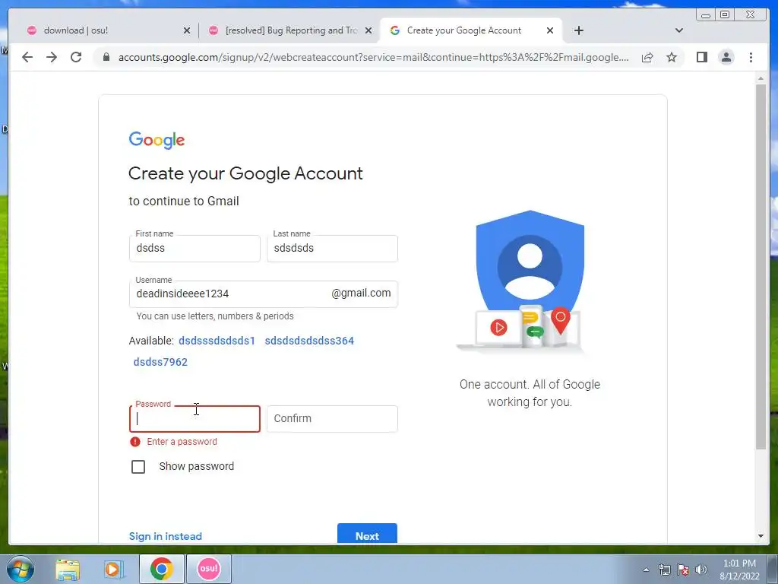Image resolution: width=778 pixels, height=584 pixels.
Task: Focus the First name field
Action: (x=194, y=249)
